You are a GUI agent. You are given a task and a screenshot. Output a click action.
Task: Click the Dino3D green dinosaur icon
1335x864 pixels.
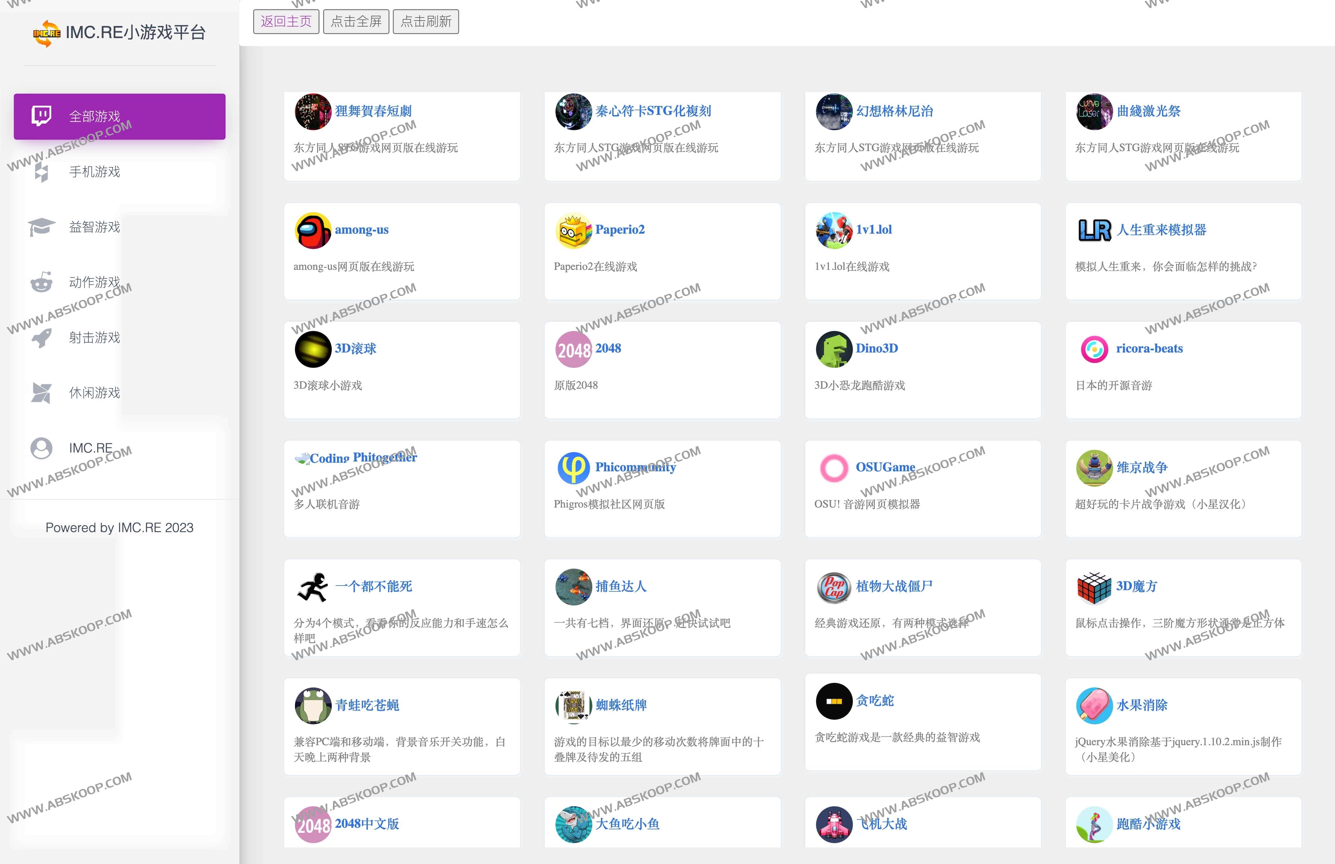[834, 349]
